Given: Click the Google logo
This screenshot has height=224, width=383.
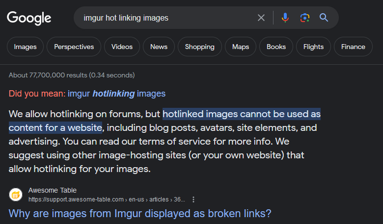Looking at the screenshot, I should 29,18.
